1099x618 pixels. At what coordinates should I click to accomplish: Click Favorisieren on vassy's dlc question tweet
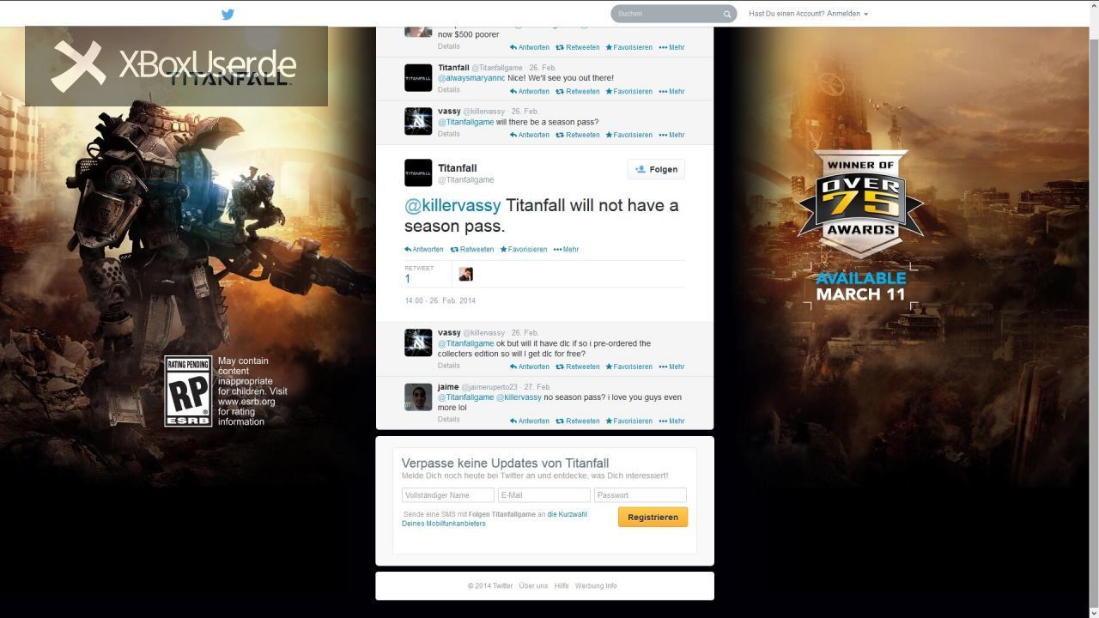pyautogui.click(x=629, y=367)
